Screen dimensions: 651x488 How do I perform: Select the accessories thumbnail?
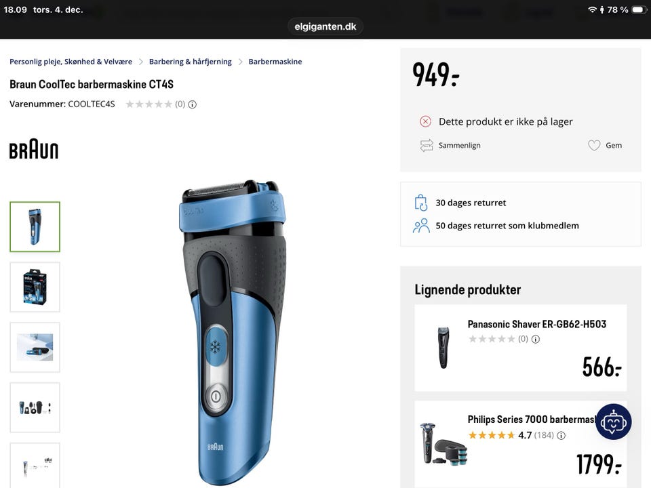[35, 407]
